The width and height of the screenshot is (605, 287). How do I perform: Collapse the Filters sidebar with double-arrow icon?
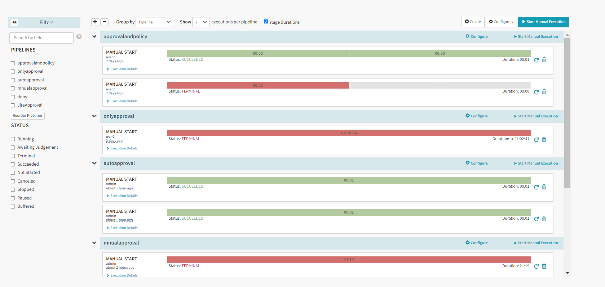click(14, 22)
